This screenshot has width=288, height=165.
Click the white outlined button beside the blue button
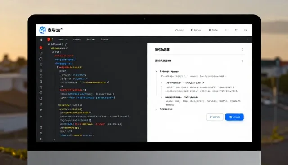coord(215,117)
